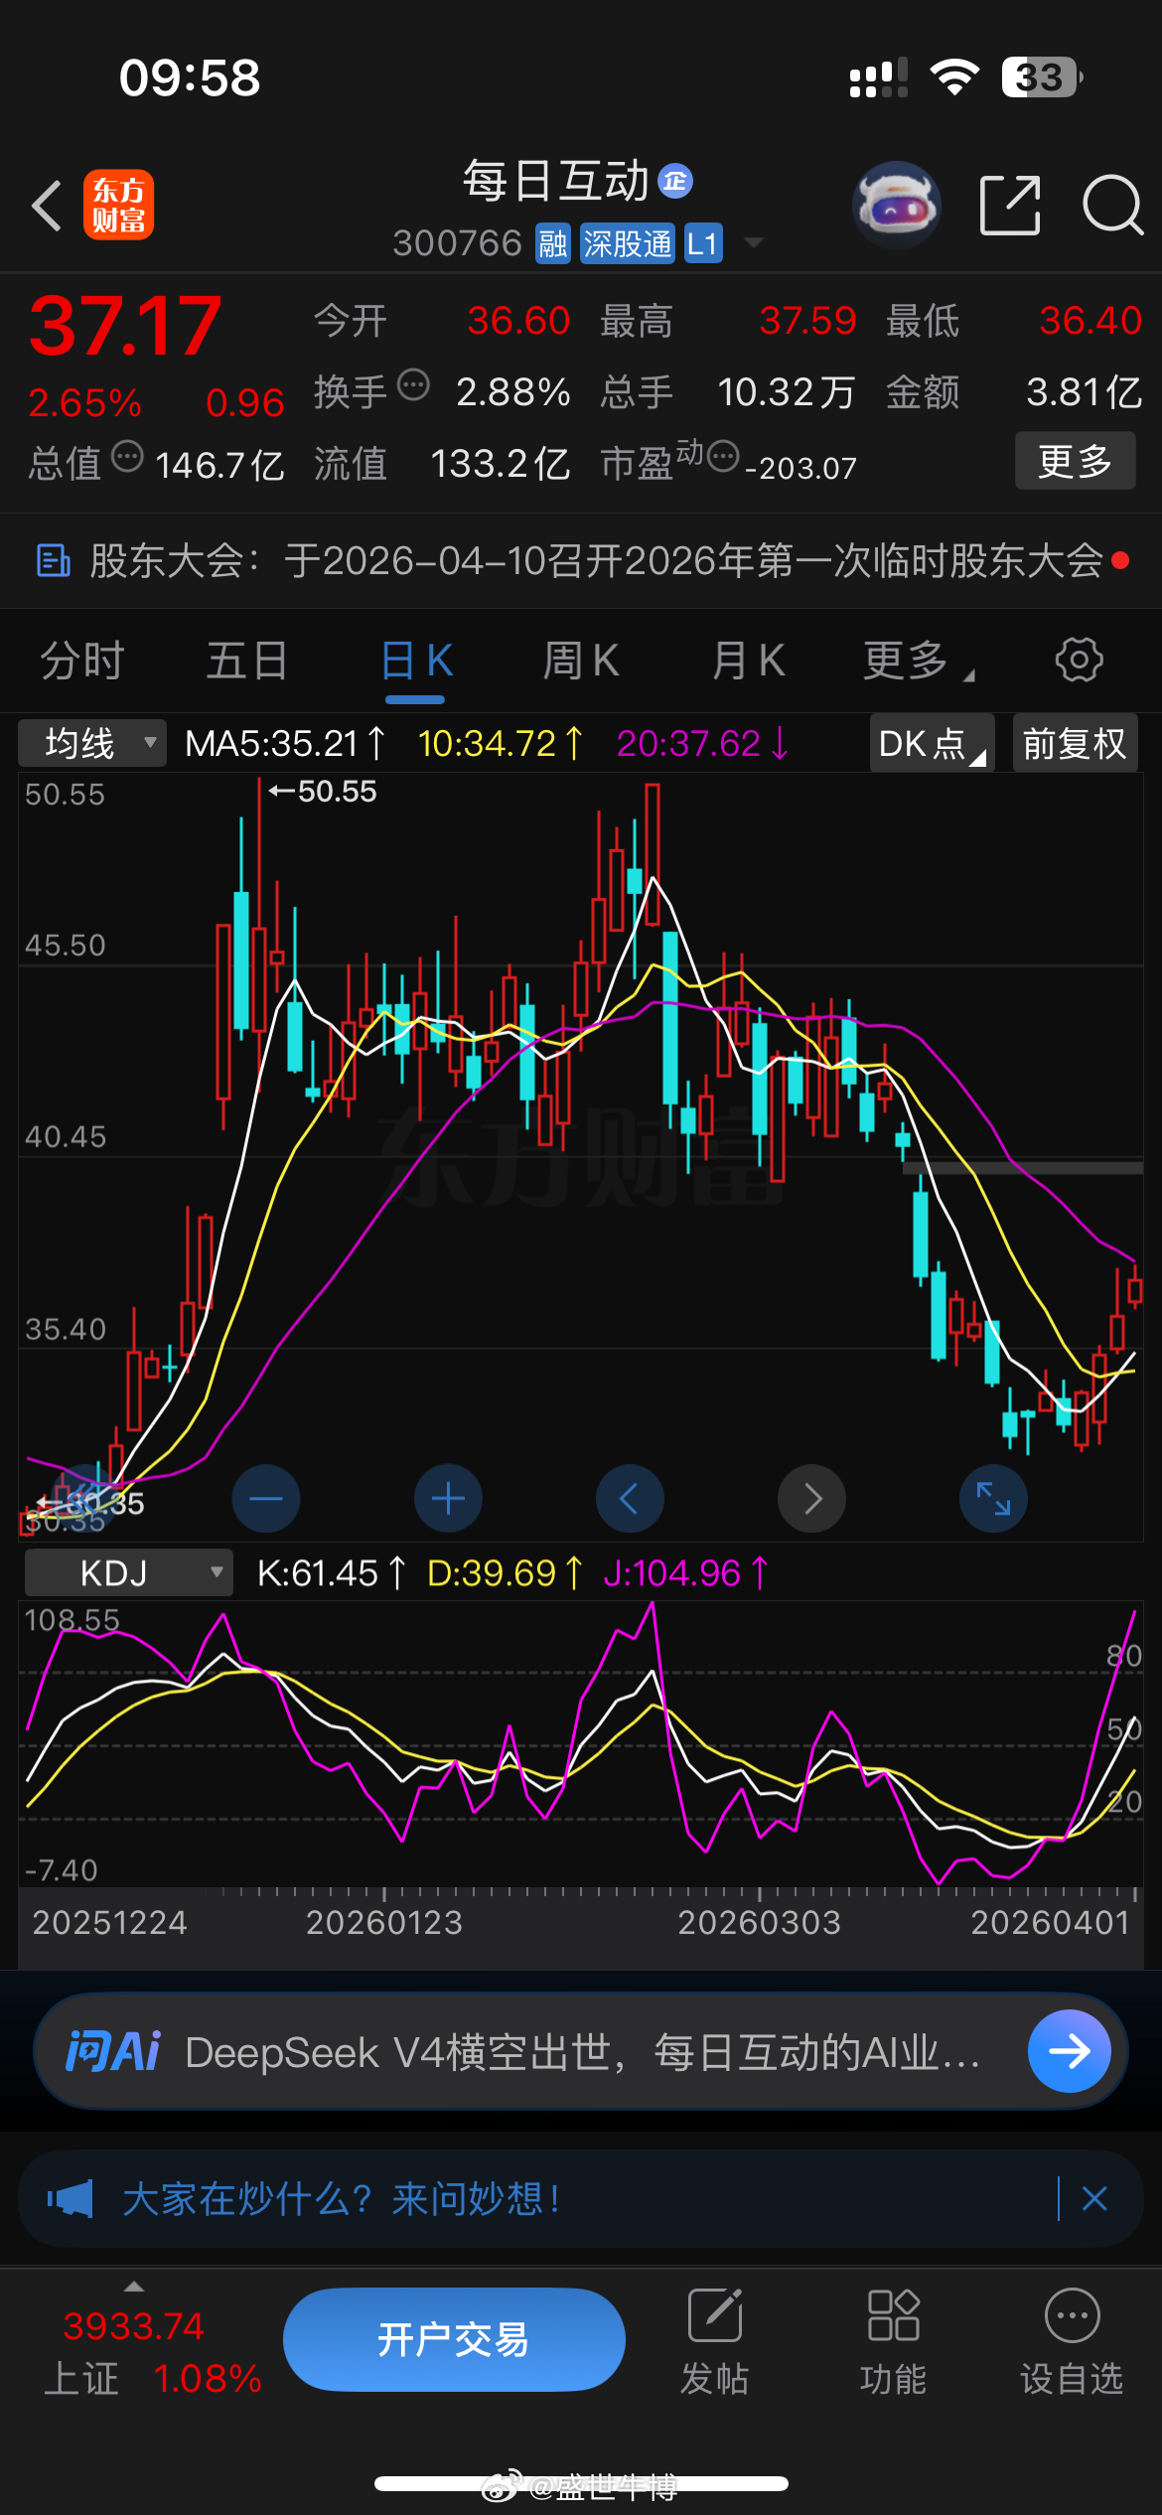The height and width of the screenshot is (2515, 1162).
Task: Expand stock code dropdown triangle
Action: [x=754, y=242]
